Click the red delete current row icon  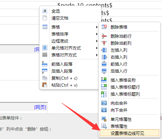(104, 36)
